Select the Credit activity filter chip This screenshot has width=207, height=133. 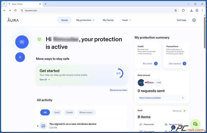[69, 112]
